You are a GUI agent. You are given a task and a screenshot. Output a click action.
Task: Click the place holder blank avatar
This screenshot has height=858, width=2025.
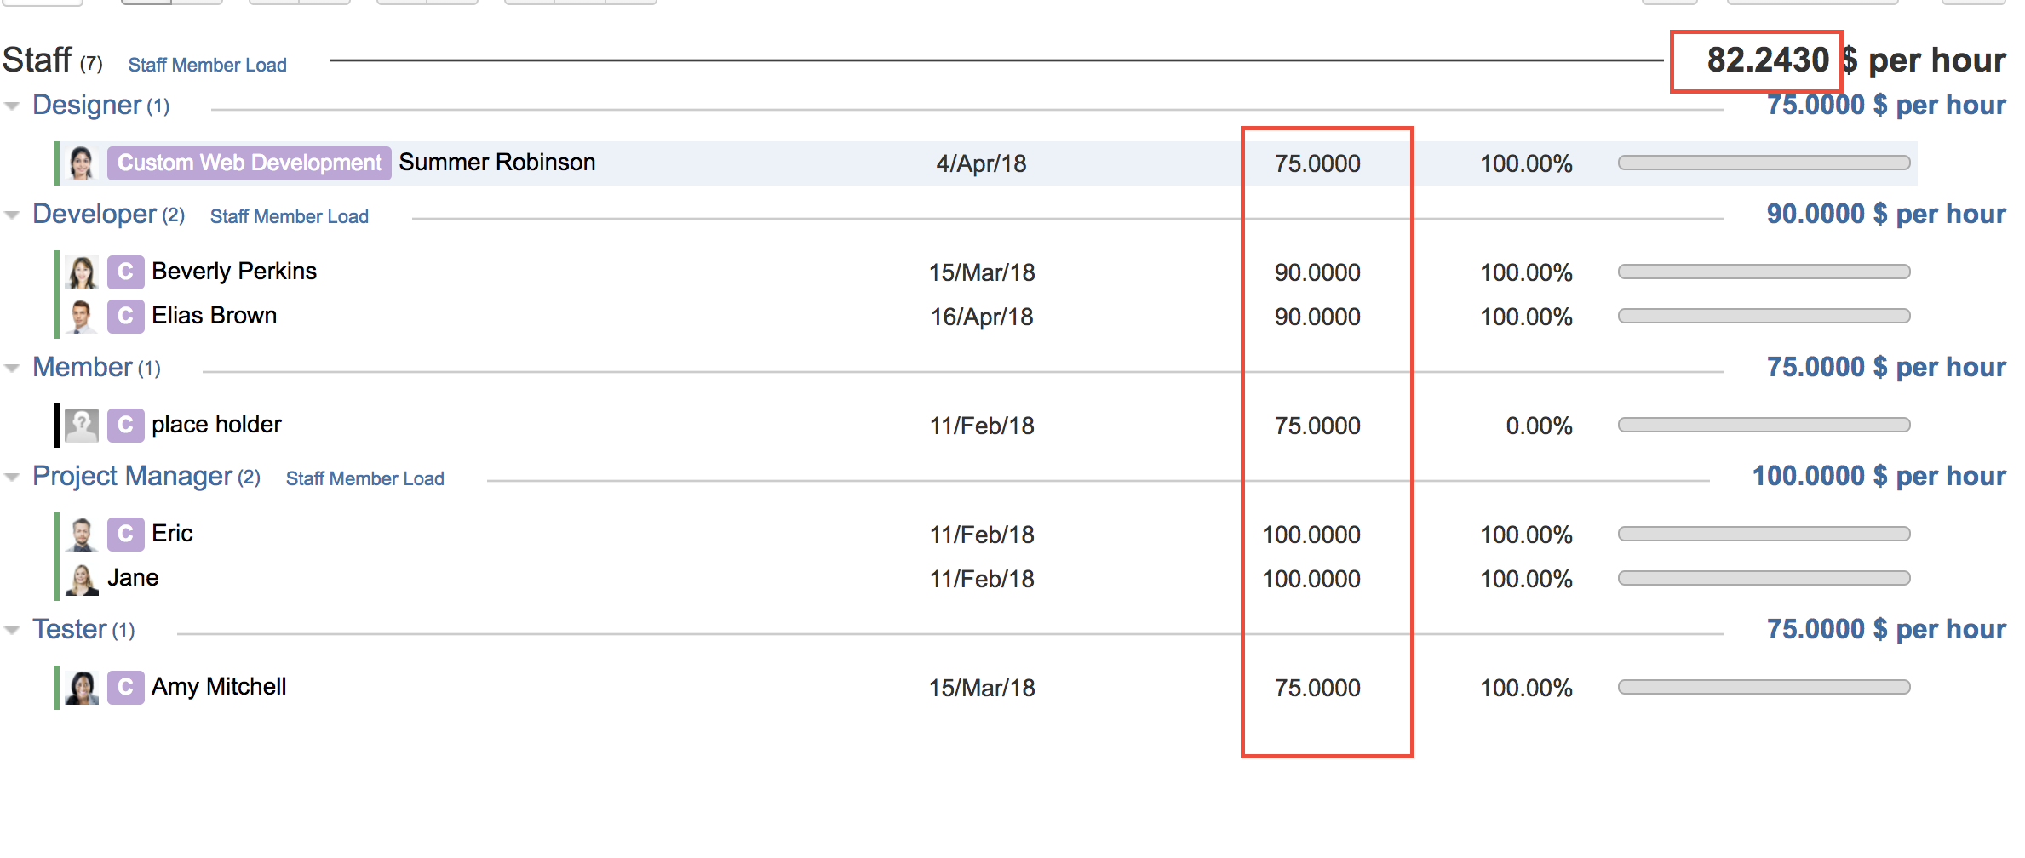point(82,426)
